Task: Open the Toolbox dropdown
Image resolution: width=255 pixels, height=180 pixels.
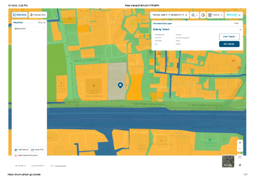Action: tap(215, 15)
